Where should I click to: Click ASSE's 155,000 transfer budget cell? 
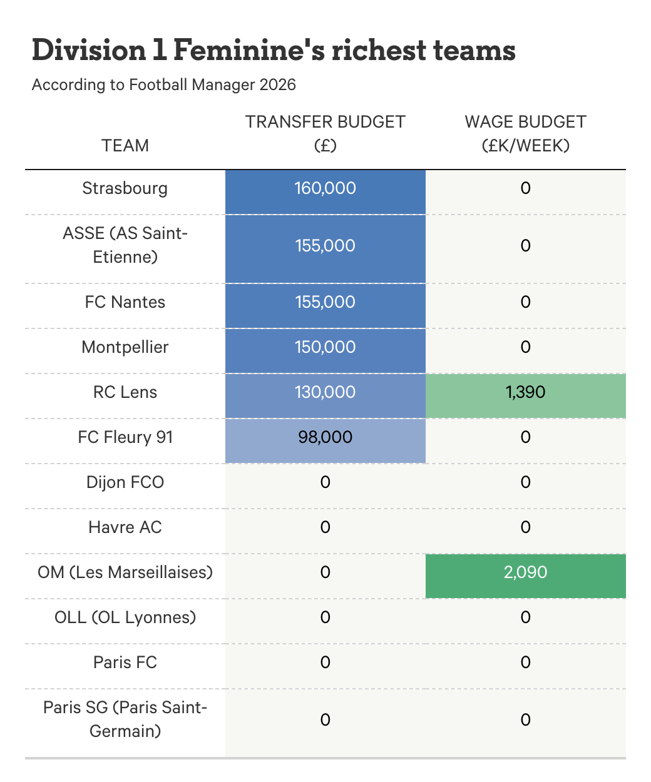click(x=325, y=245)
